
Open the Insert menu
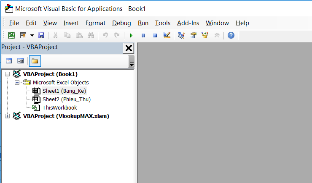point(71,23)
